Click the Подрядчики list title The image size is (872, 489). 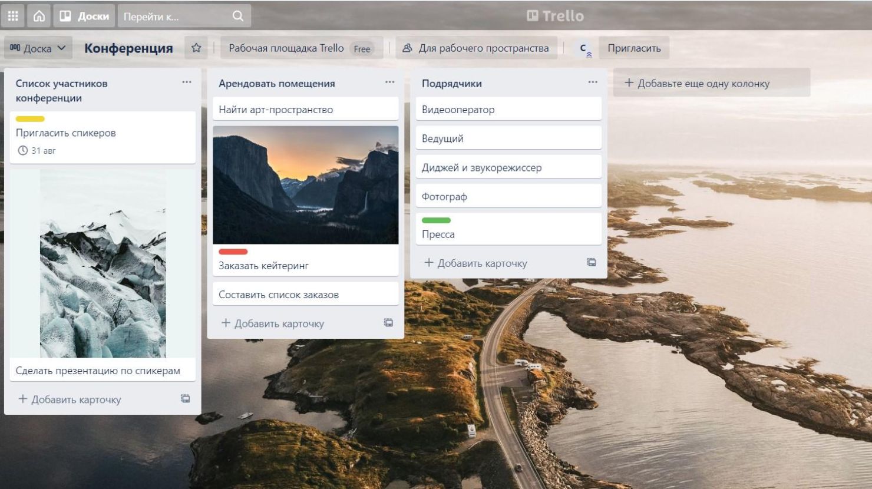click(x=452, y=84)
